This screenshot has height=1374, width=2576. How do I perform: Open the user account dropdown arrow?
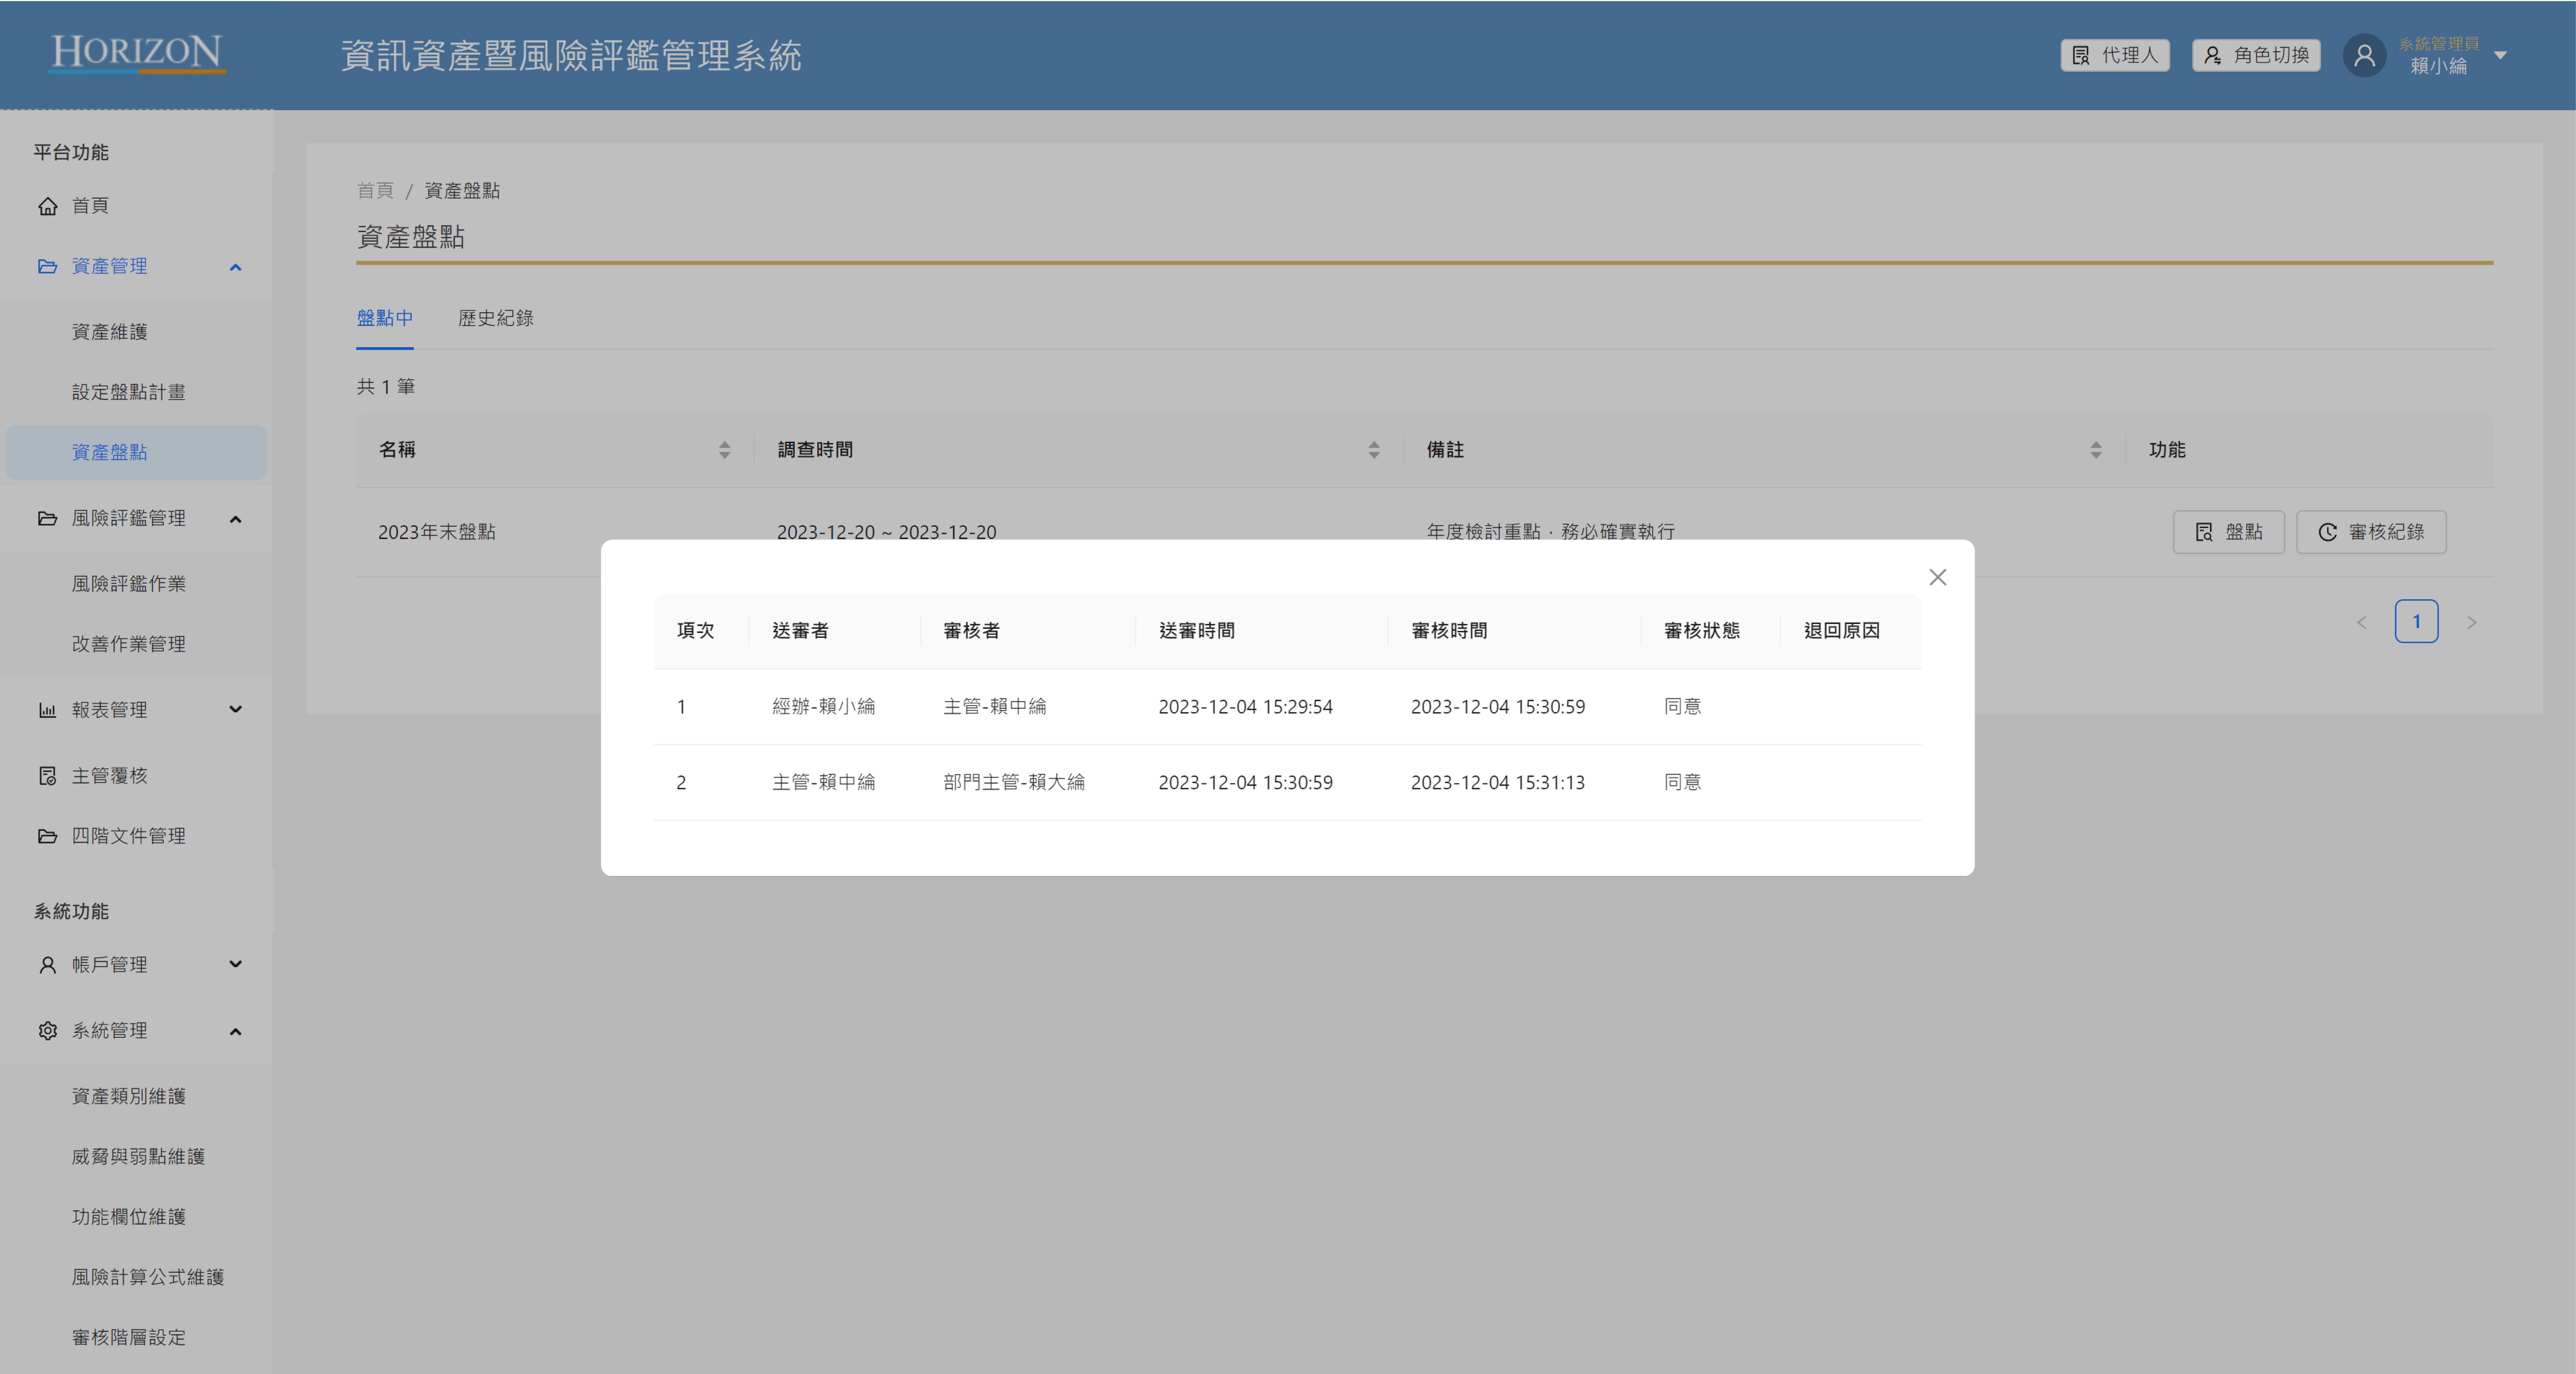[x=2500, y=55]
